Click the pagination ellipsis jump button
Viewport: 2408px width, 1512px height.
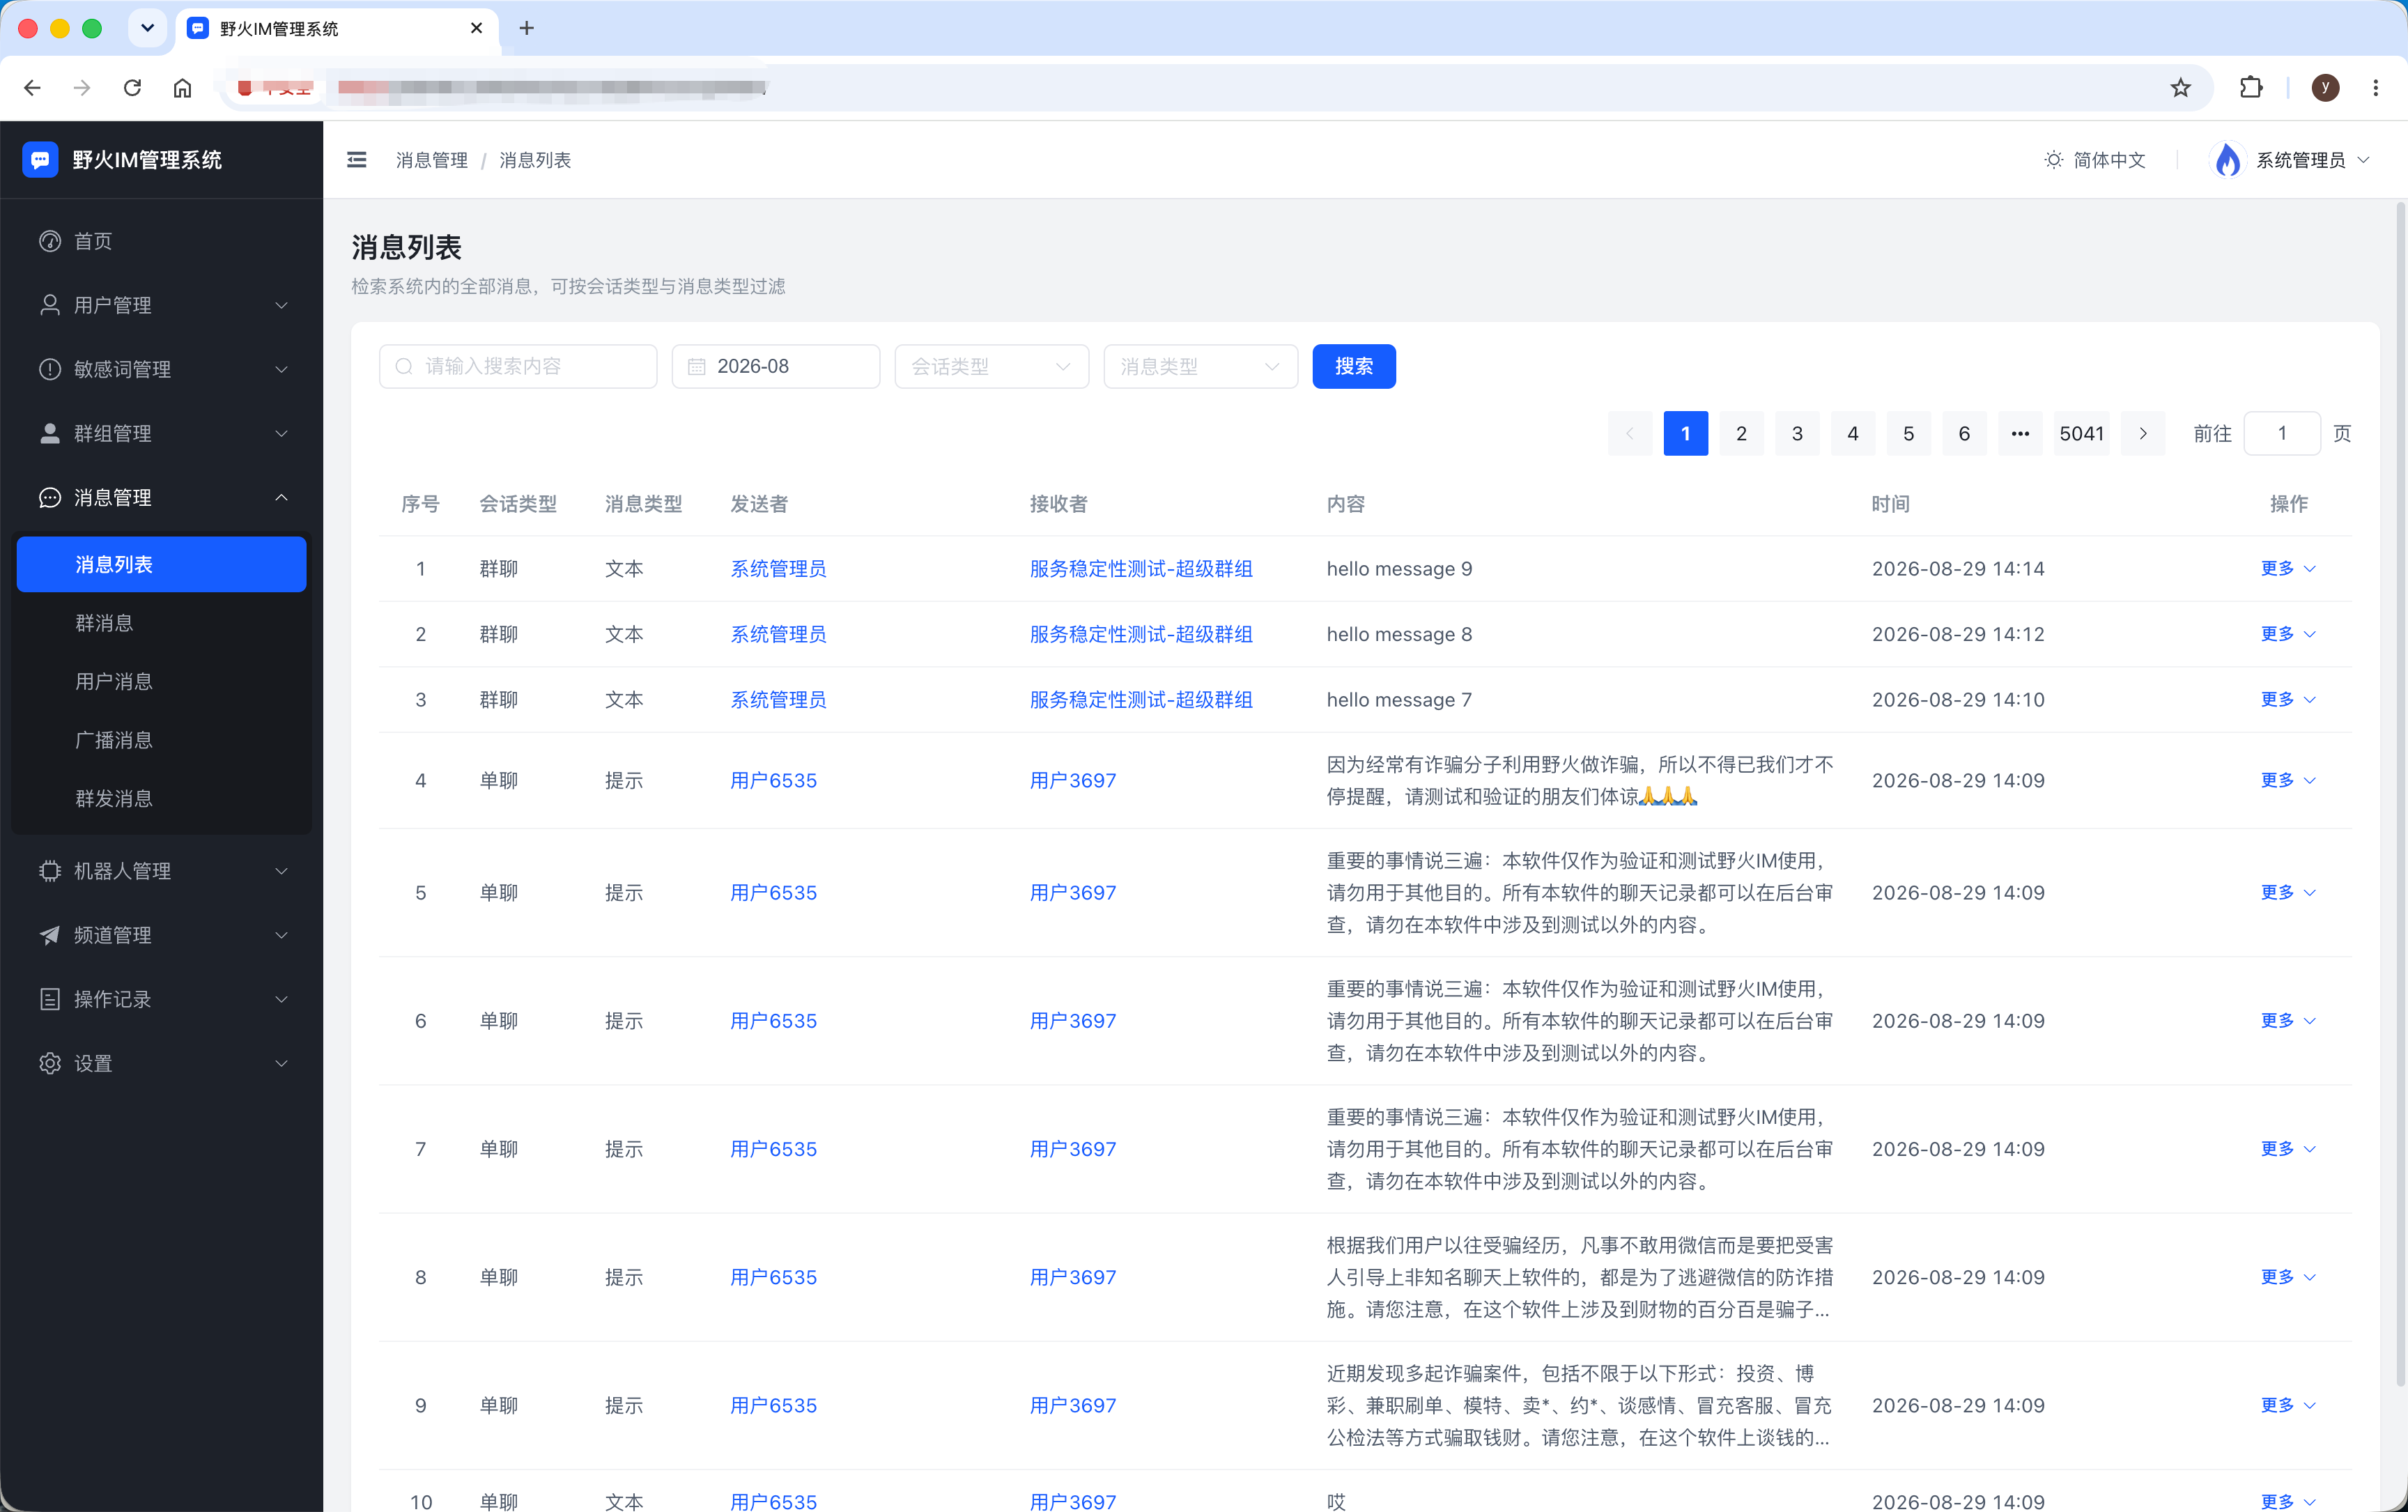point(2020,433)
